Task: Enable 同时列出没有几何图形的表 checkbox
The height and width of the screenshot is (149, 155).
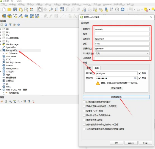Action: (84, 116)
